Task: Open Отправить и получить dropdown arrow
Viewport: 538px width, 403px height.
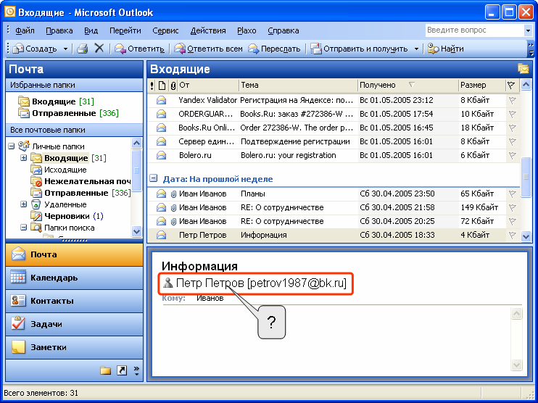Action: 416,49
